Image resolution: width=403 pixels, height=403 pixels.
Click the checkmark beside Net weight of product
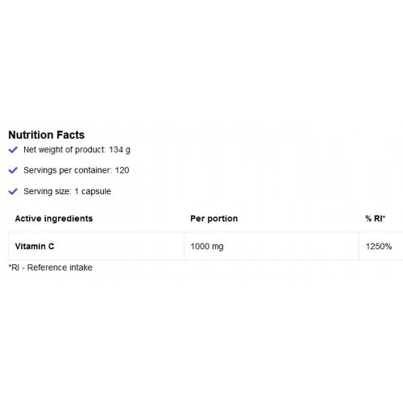coord(13,150)
